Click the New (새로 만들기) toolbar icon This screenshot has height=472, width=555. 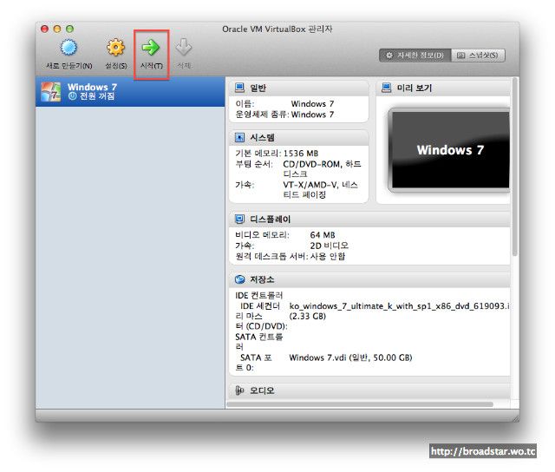69,48
